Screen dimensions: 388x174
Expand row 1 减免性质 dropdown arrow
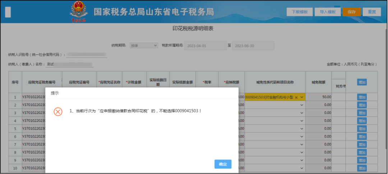[x=302, y=97]
